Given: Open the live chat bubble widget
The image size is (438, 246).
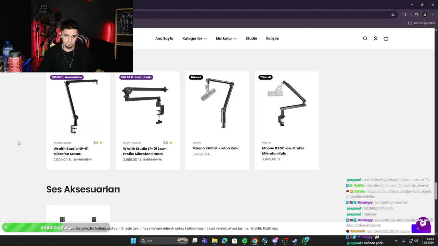Looking at the screenshot, I should point(423,224).
